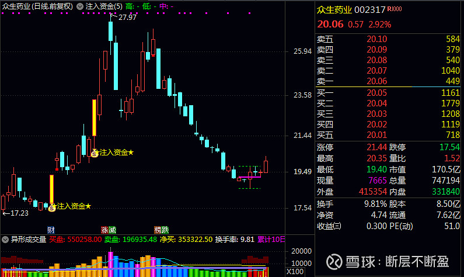
Task: Open the 财 event marker
Action: 51,230
